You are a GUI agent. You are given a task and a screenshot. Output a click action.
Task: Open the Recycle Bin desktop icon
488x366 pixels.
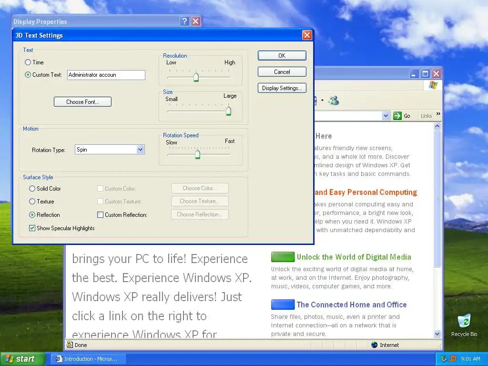[464, 325]
